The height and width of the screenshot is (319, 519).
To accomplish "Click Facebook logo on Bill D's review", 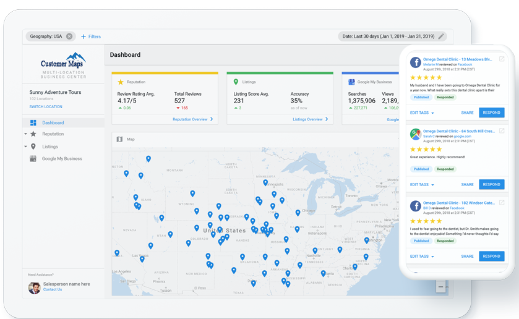I will point(415,206).
